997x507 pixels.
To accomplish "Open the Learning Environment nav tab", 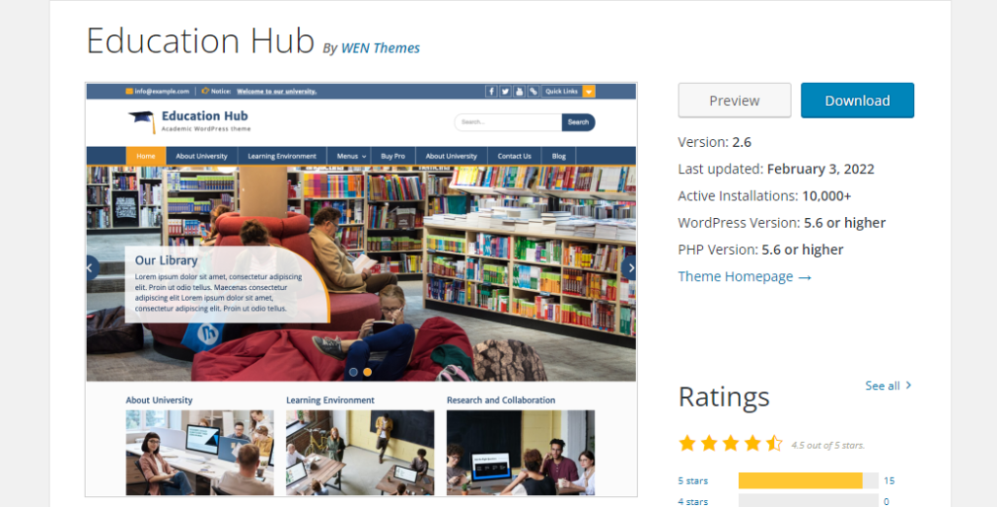I will click(281, 157).
